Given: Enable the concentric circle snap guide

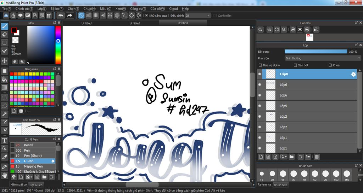Looking at the screenshot, I should [x=117, y=16].
